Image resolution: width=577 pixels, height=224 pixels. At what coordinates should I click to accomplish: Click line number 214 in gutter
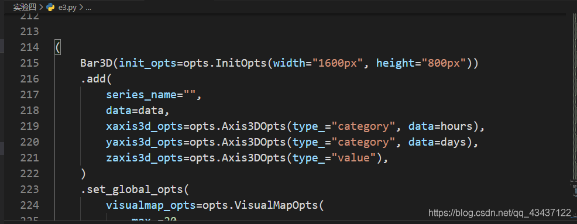click(29, 47)
